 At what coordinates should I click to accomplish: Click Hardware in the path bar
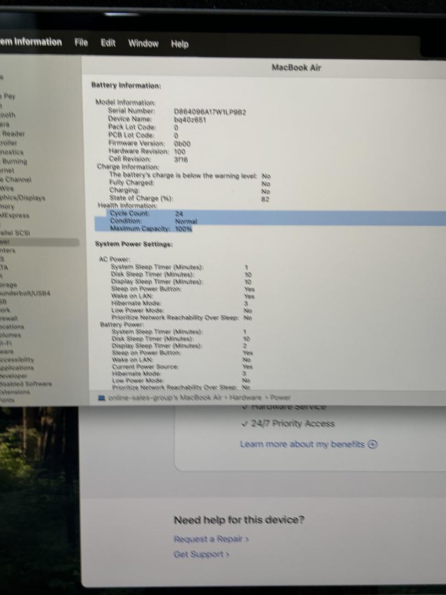click(246, 397)
